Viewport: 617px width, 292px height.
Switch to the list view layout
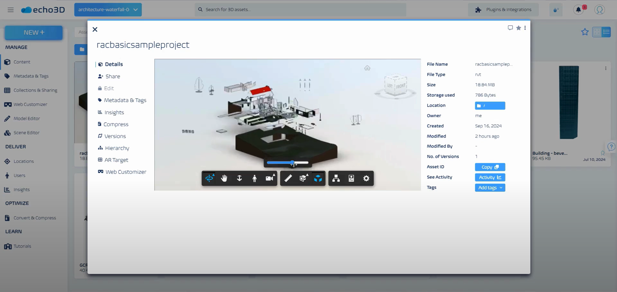pos(606,32)
